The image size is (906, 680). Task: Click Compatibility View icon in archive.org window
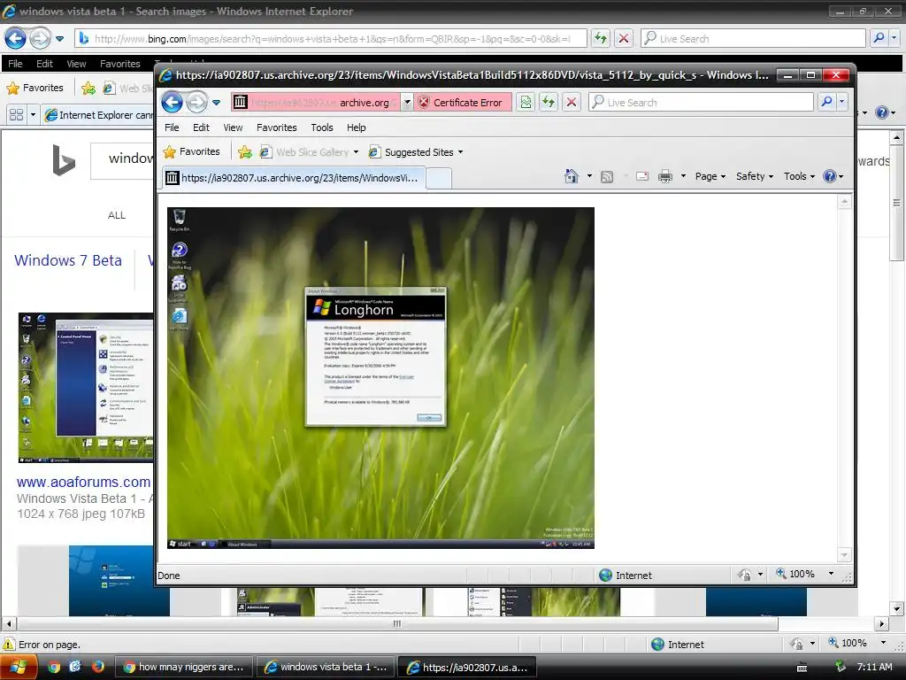pos(526,103)
